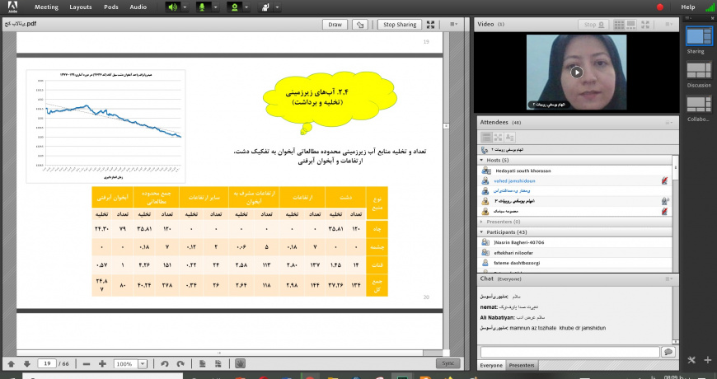The width and height of the screenshot is (717, 379).
Task: Switch to Presenters chat tab
Action: coord(522,365)
